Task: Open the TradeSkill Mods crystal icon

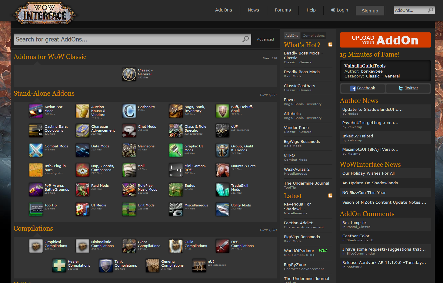Action: pyautogui.click(x=222, y=189)
